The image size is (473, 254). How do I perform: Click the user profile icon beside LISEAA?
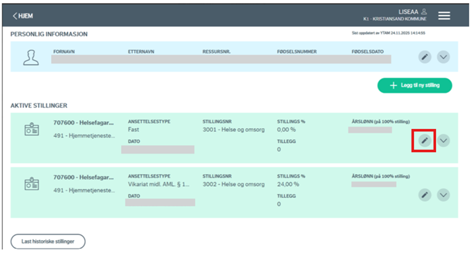(424, 11)
